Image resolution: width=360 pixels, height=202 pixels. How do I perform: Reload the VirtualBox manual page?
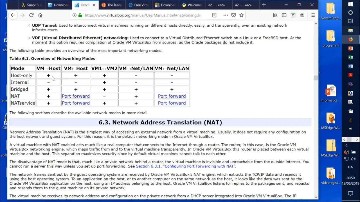click(31, 15)
